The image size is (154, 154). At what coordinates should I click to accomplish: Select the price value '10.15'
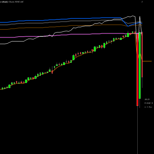coord(147,99)
